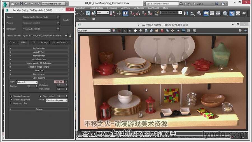Open View to Render dropdown
This screenshot has height=142, width=252.
45,36
